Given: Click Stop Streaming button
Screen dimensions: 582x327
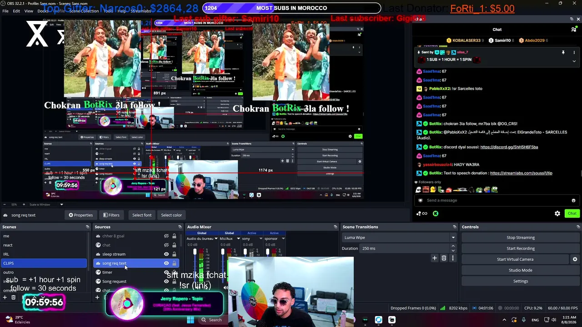Looking at the screenshot, I should pyautogui.click(x=521, y=238).
